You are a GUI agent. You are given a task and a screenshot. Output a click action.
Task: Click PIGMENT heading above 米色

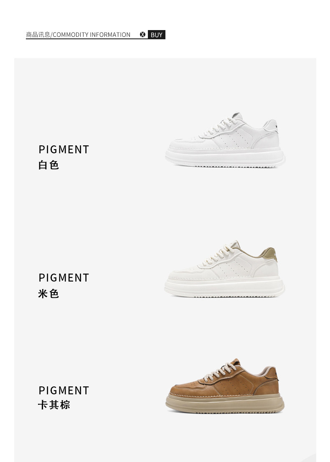pos(63,277)
